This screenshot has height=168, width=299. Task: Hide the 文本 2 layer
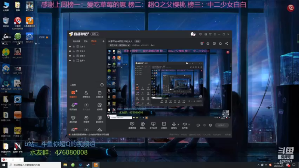(70, 51)
